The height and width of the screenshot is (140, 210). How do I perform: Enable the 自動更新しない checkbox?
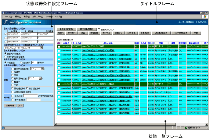99,29
